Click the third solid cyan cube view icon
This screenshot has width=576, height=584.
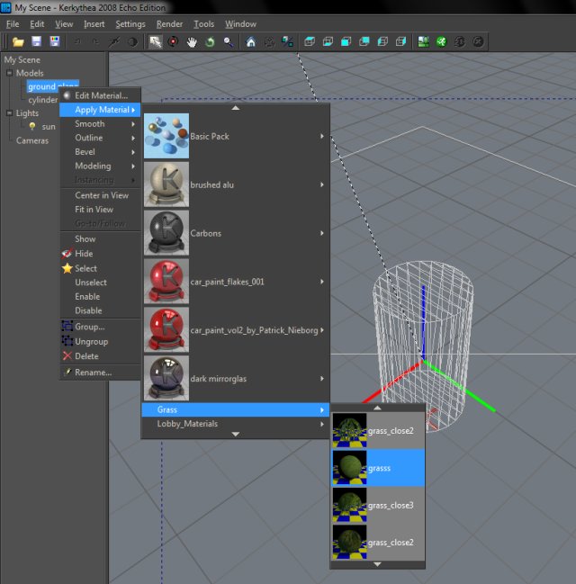click(x=346, y=41)
